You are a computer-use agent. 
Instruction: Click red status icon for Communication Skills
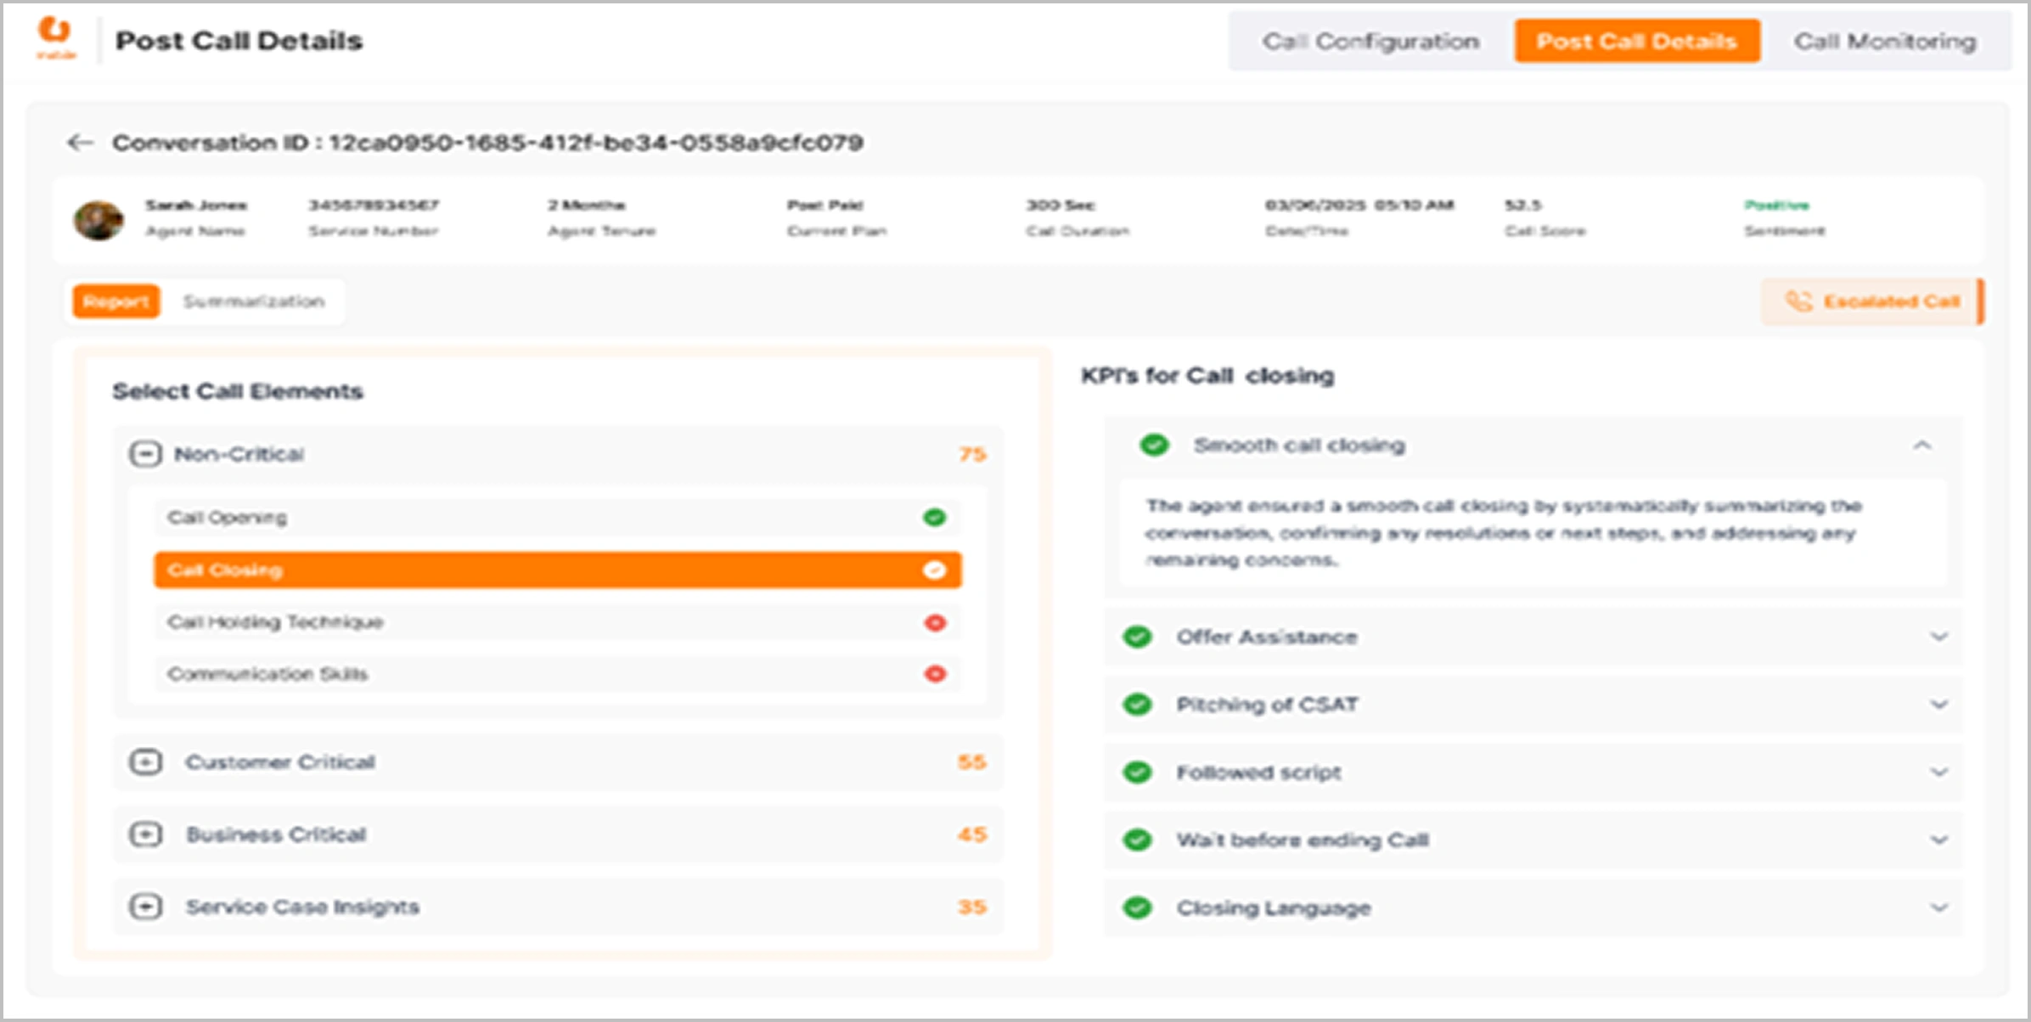pyautogui.click(x=935, y=675)
